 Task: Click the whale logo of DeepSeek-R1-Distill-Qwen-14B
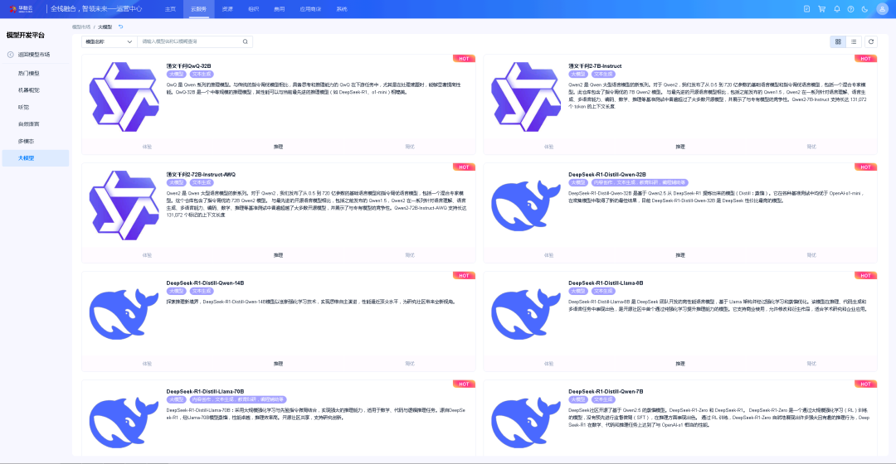click(124, 314)
